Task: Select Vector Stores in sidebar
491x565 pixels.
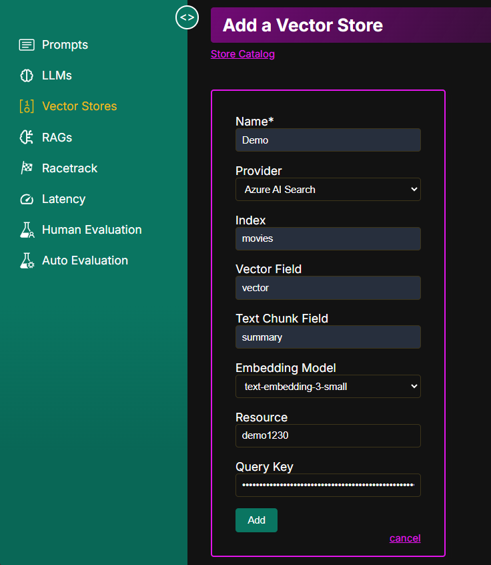Action: point(79,106)
